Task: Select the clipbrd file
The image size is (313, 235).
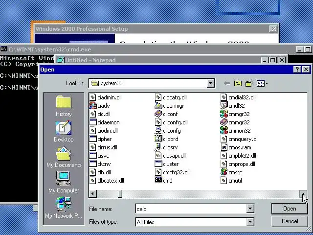Action: 166,139
